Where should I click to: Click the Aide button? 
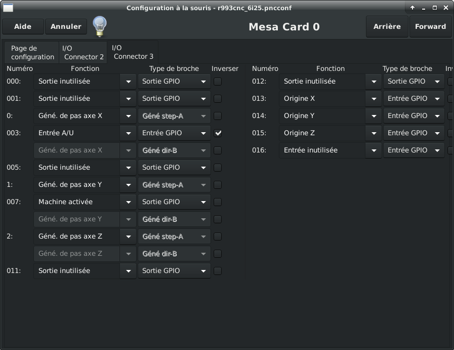click(23, 27)
